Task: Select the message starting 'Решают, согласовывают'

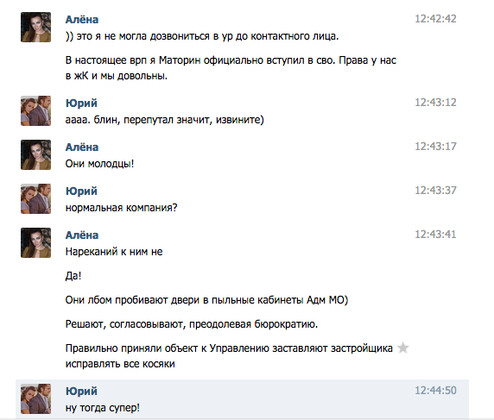Action: point(192,324)
